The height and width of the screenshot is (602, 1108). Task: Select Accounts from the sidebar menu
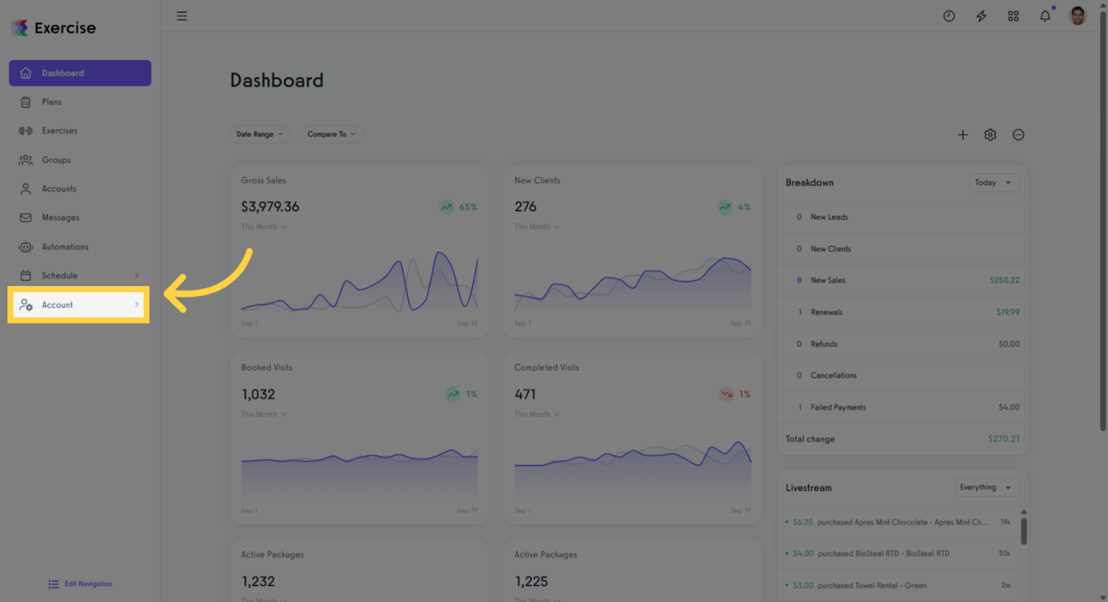tap(58, 188)
